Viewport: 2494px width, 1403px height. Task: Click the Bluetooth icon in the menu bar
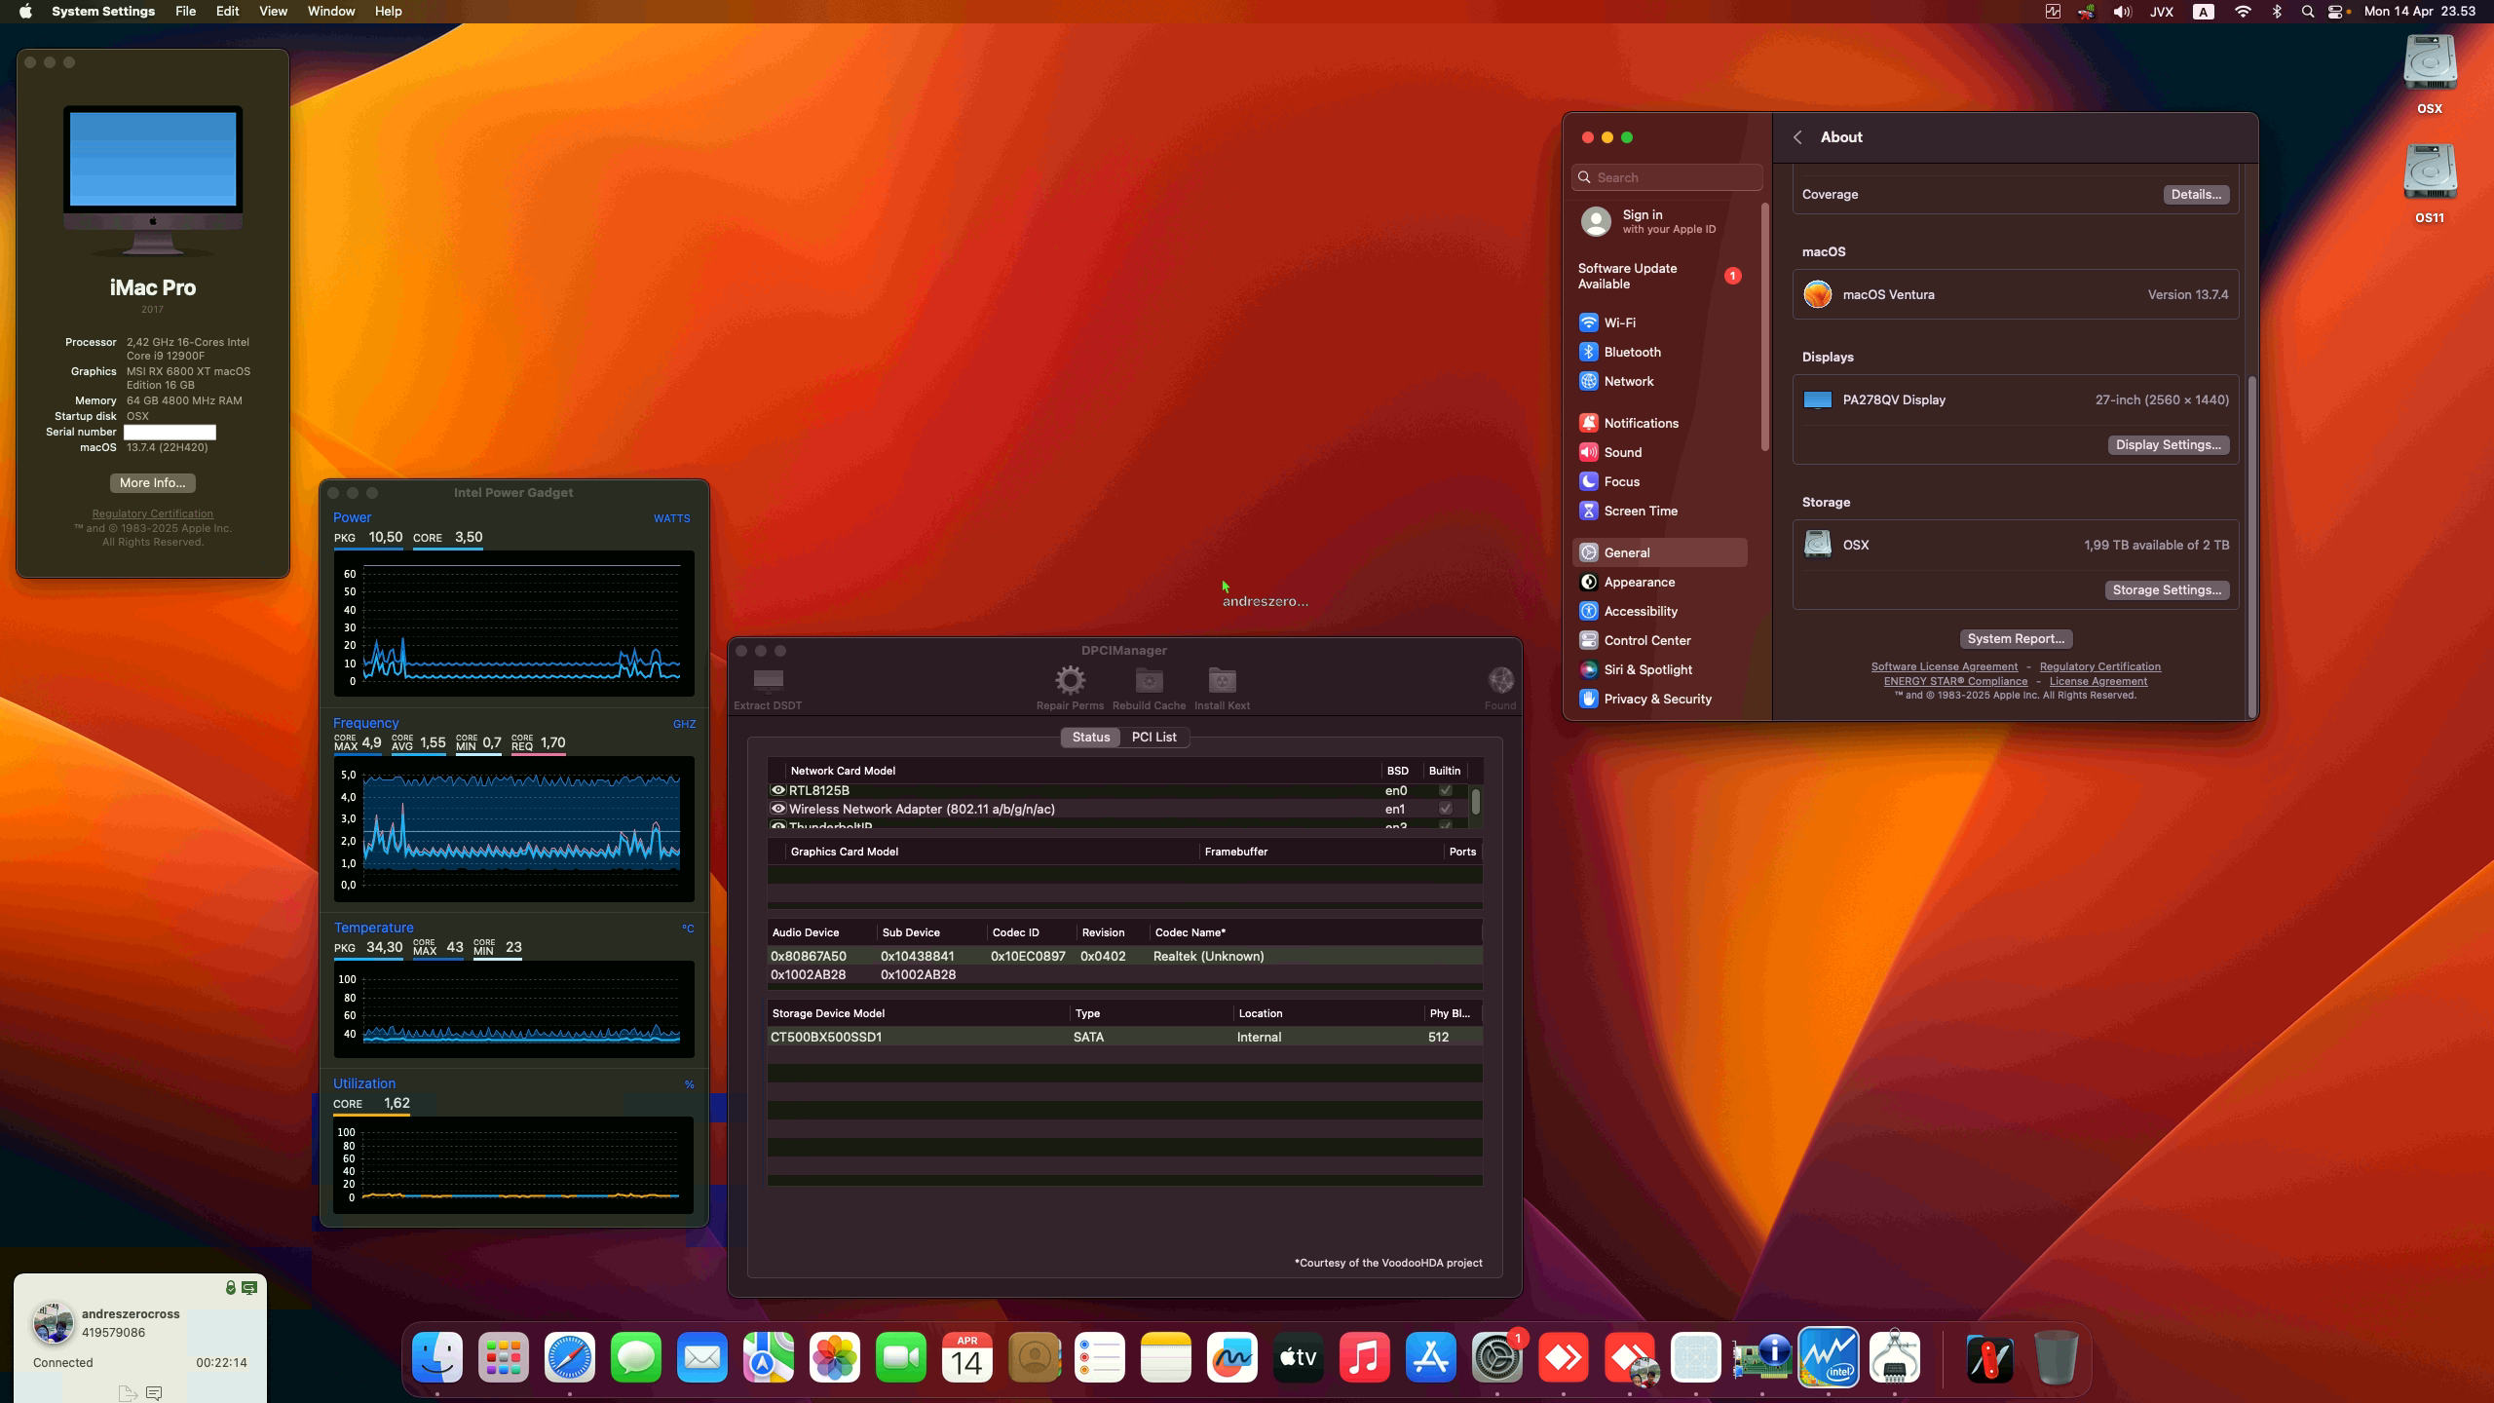tap(2276, 11)
